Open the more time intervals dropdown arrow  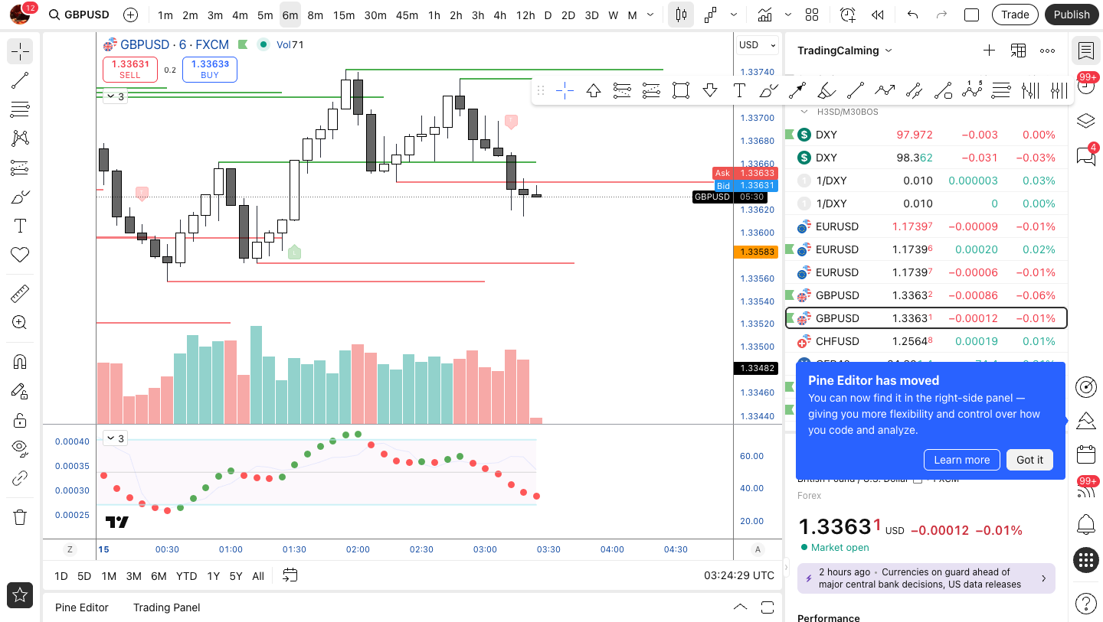point(651,15)
